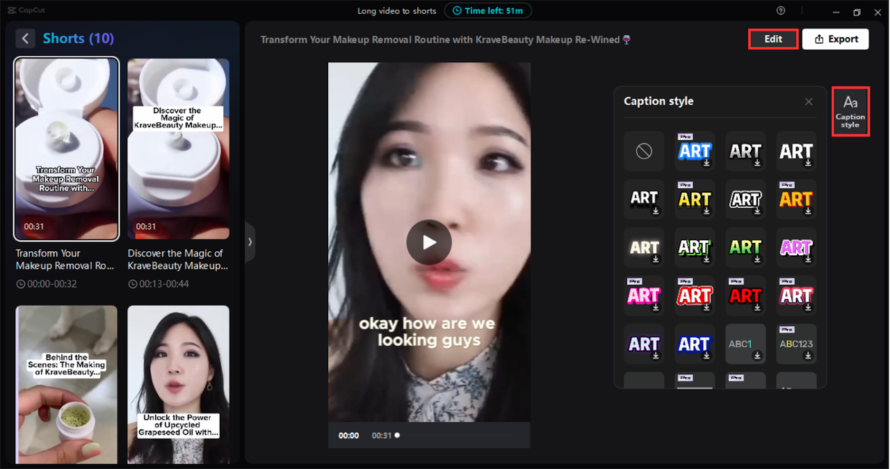This screenshot has width=890, height=469.
Task: Open the Behind the Scenes short thumbnail
Action: 67,385
